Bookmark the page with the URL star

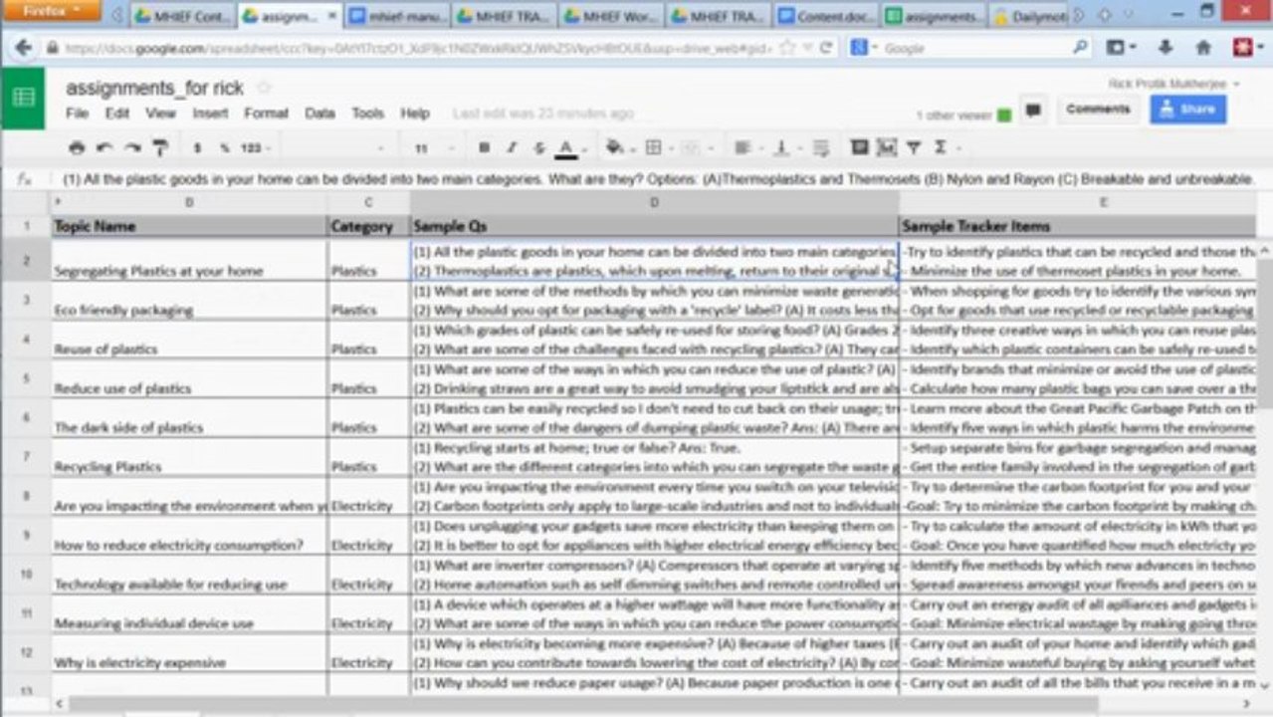tap(787, 47)
